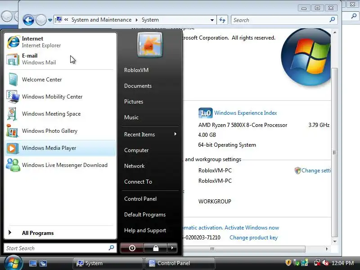This screenshot has height=270, width=360.
Task: Click the 12:04 PM clock
Action: coord(342,263)
